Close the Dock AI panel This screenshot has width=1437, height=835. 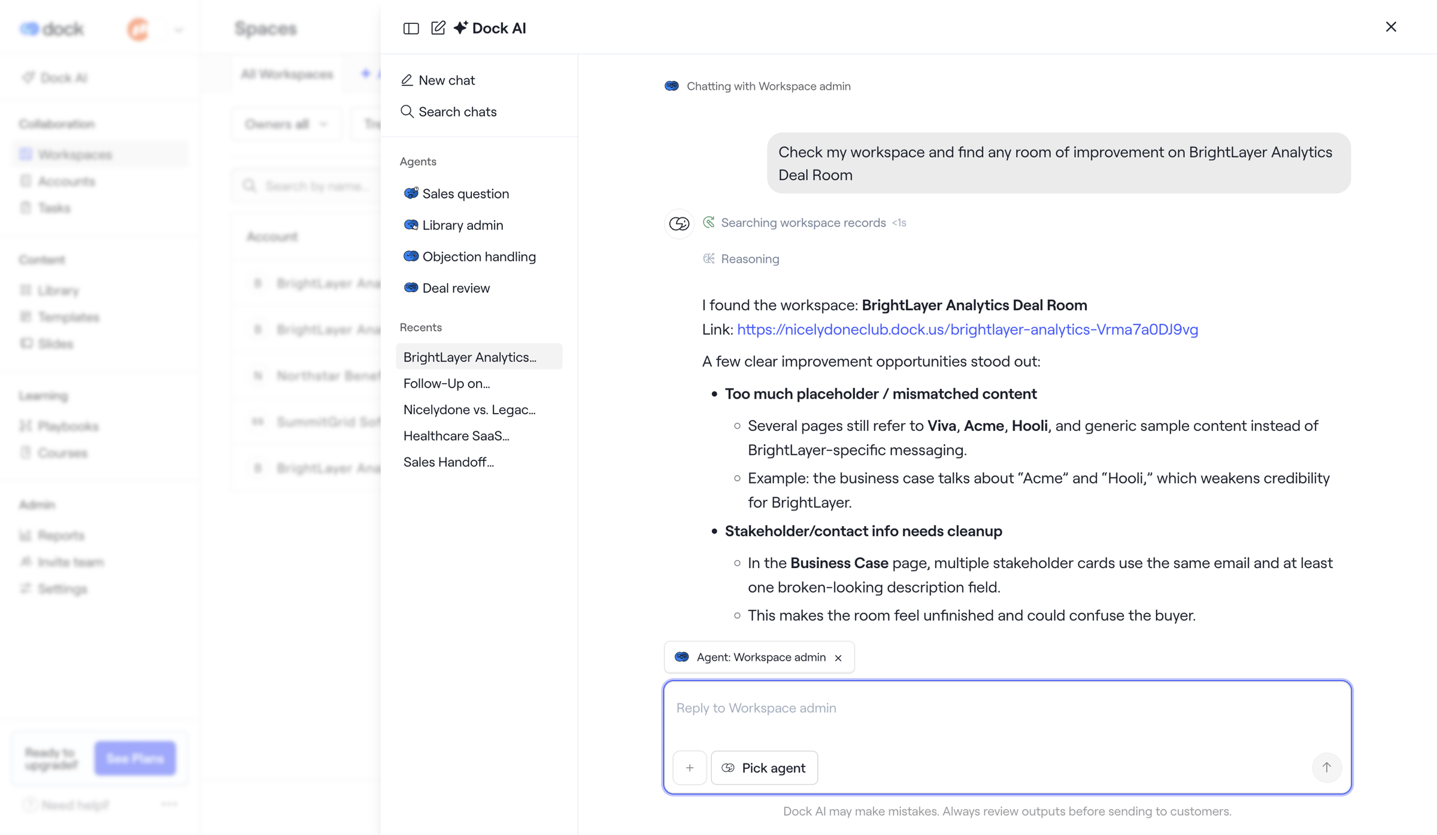1391,27
